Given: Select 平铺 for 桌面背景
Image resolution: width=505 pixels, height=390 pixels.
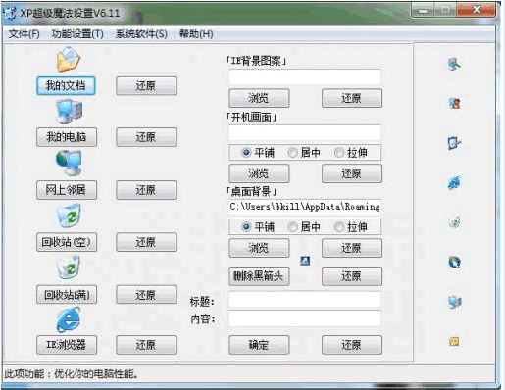Looking at the screenshot, I should pyautogui.click(x=258, y=227).
